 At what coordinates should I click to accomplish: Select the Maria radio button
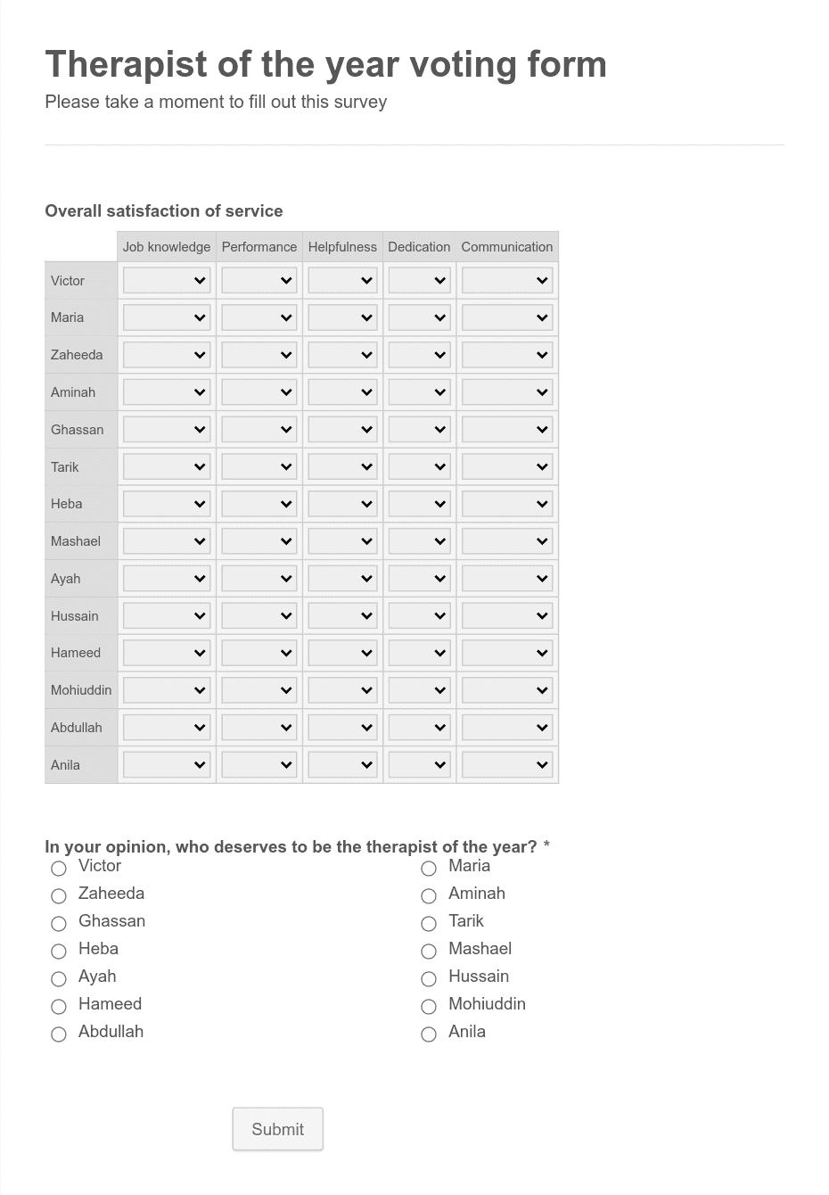click(429, 869)
